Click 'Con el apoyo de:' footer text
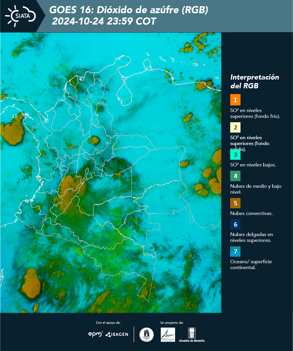 pos(108,323)
